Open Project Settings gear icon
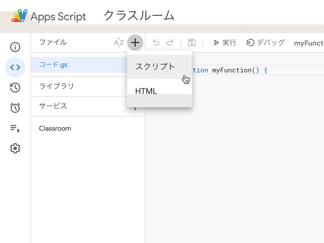 coord(15,148)
